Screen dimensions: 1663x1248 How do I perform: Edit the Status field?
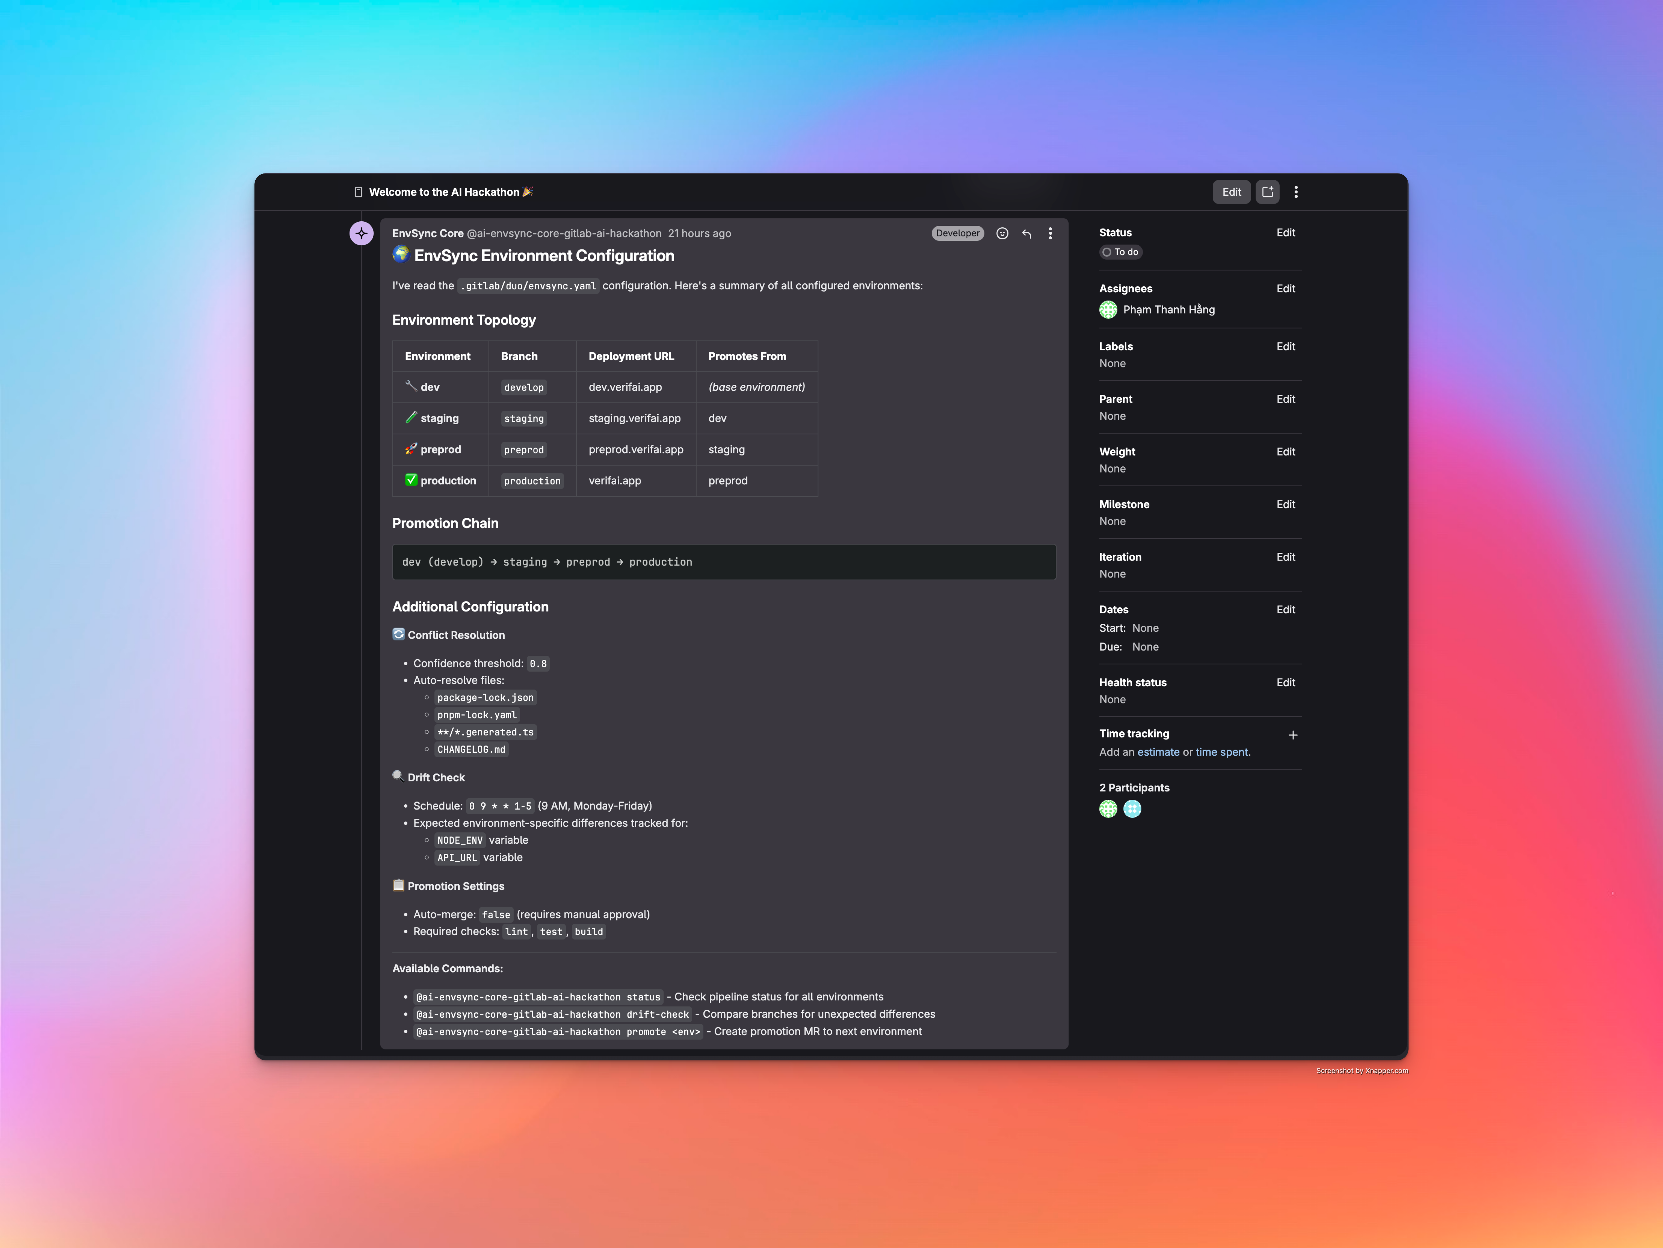coord(1286,232)
